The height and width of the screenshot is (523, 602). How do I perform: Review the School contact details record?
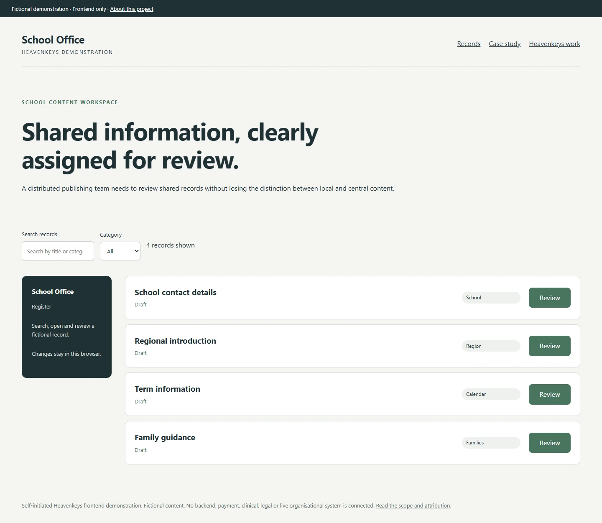[x=549, y=298]
